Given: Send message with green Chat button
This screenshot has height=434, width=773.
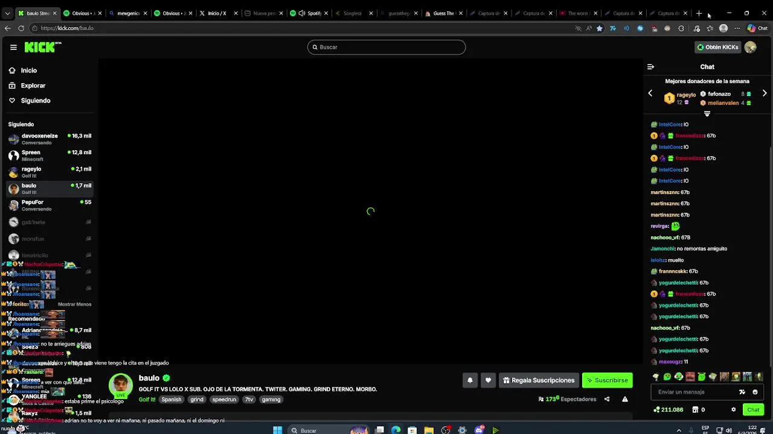Looking at the screenshot, I should [753, 410].
